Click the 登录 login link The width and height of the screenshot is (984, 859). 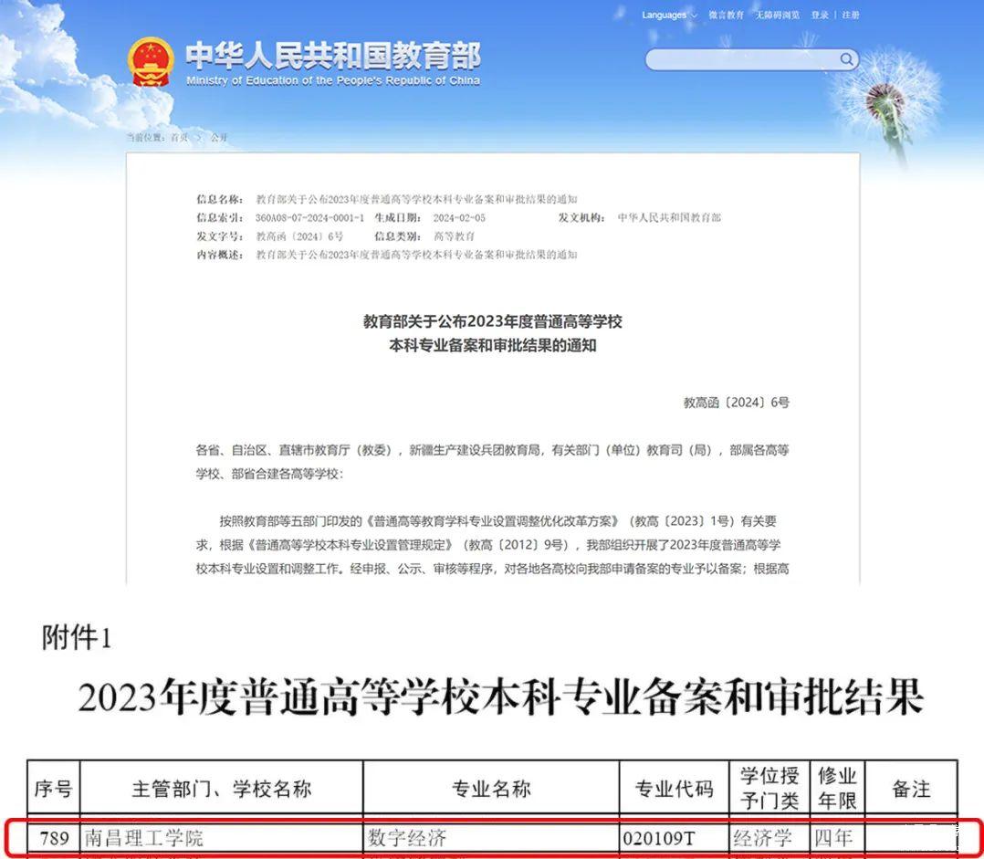pyautogui.click(x=820, y=15)
